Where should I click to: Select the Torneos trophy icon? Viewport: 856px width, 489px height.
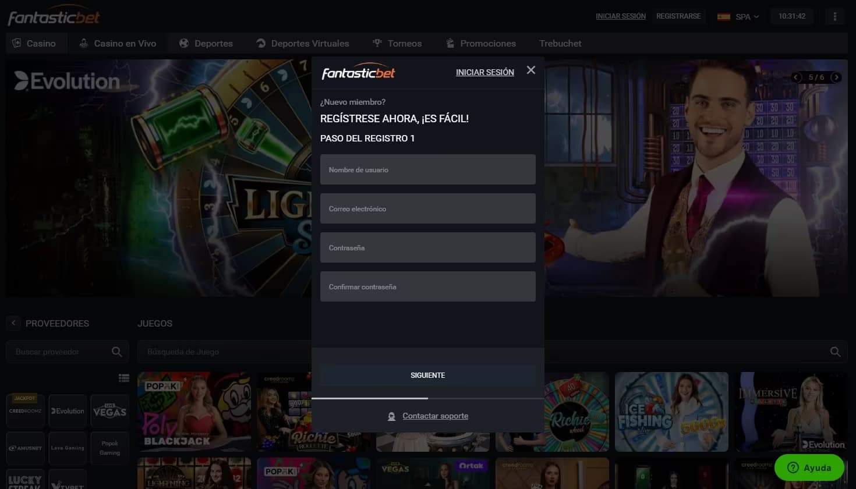pyautogui.click(x=377, y=42)
